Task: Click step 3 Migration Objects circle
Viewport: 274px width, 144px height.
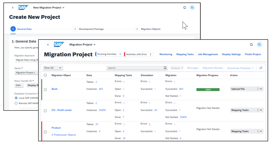Action: (137, 29)
